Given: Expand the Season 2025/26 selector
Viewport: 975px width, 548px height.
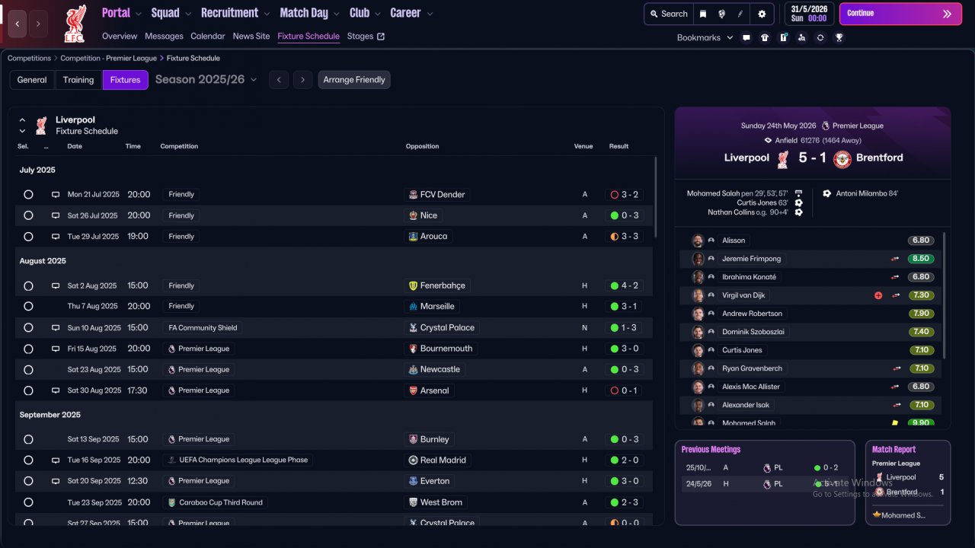Looking at the screenshot, I should click(206, 80).
